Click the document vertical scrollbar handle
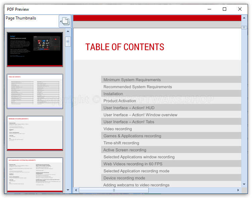 244,28
